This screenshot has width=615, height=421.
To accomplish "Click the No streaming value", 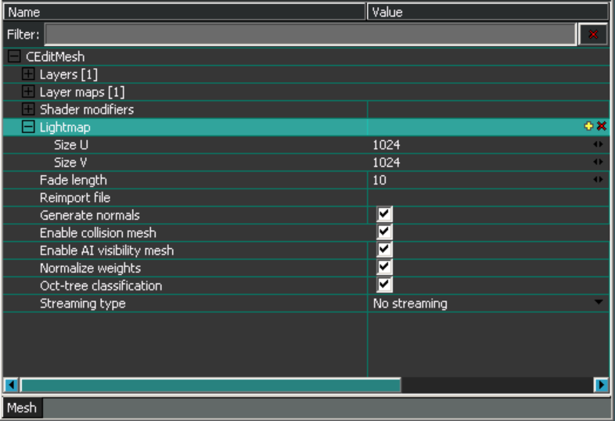I will point(410,304).
